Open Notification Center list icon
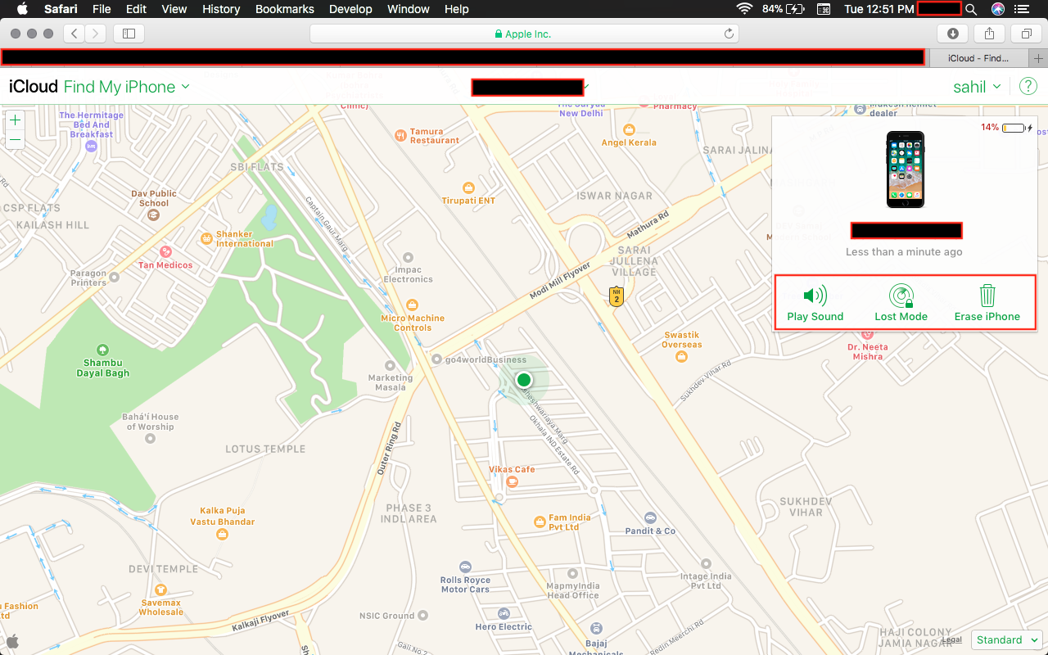 click(1021, 9)
